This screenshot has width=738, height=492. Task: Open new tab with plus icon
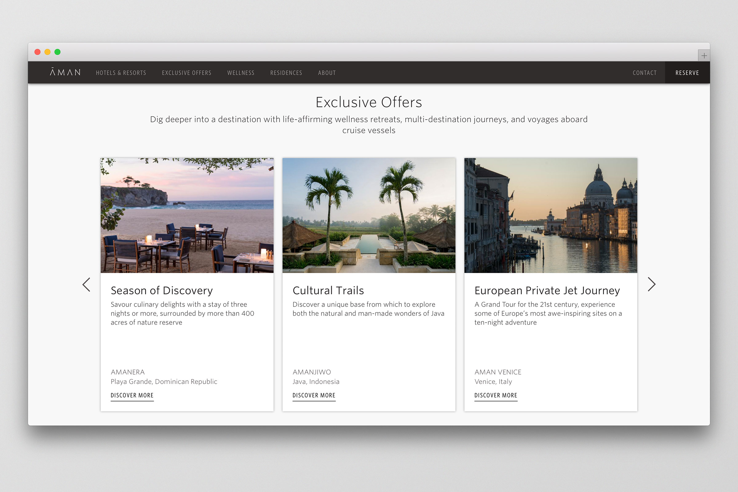click(x=704, y=56)
